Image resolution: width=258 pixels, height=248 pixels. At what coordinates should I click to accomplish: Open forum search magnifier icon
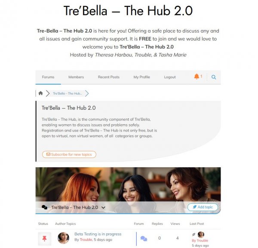pyautogui.click(x=214, y=77)
